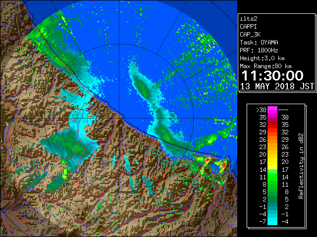Click the Reflectivity in dBZ legend title
The width and height of the screenshot is (317, 237).
(x=301, y=166)
